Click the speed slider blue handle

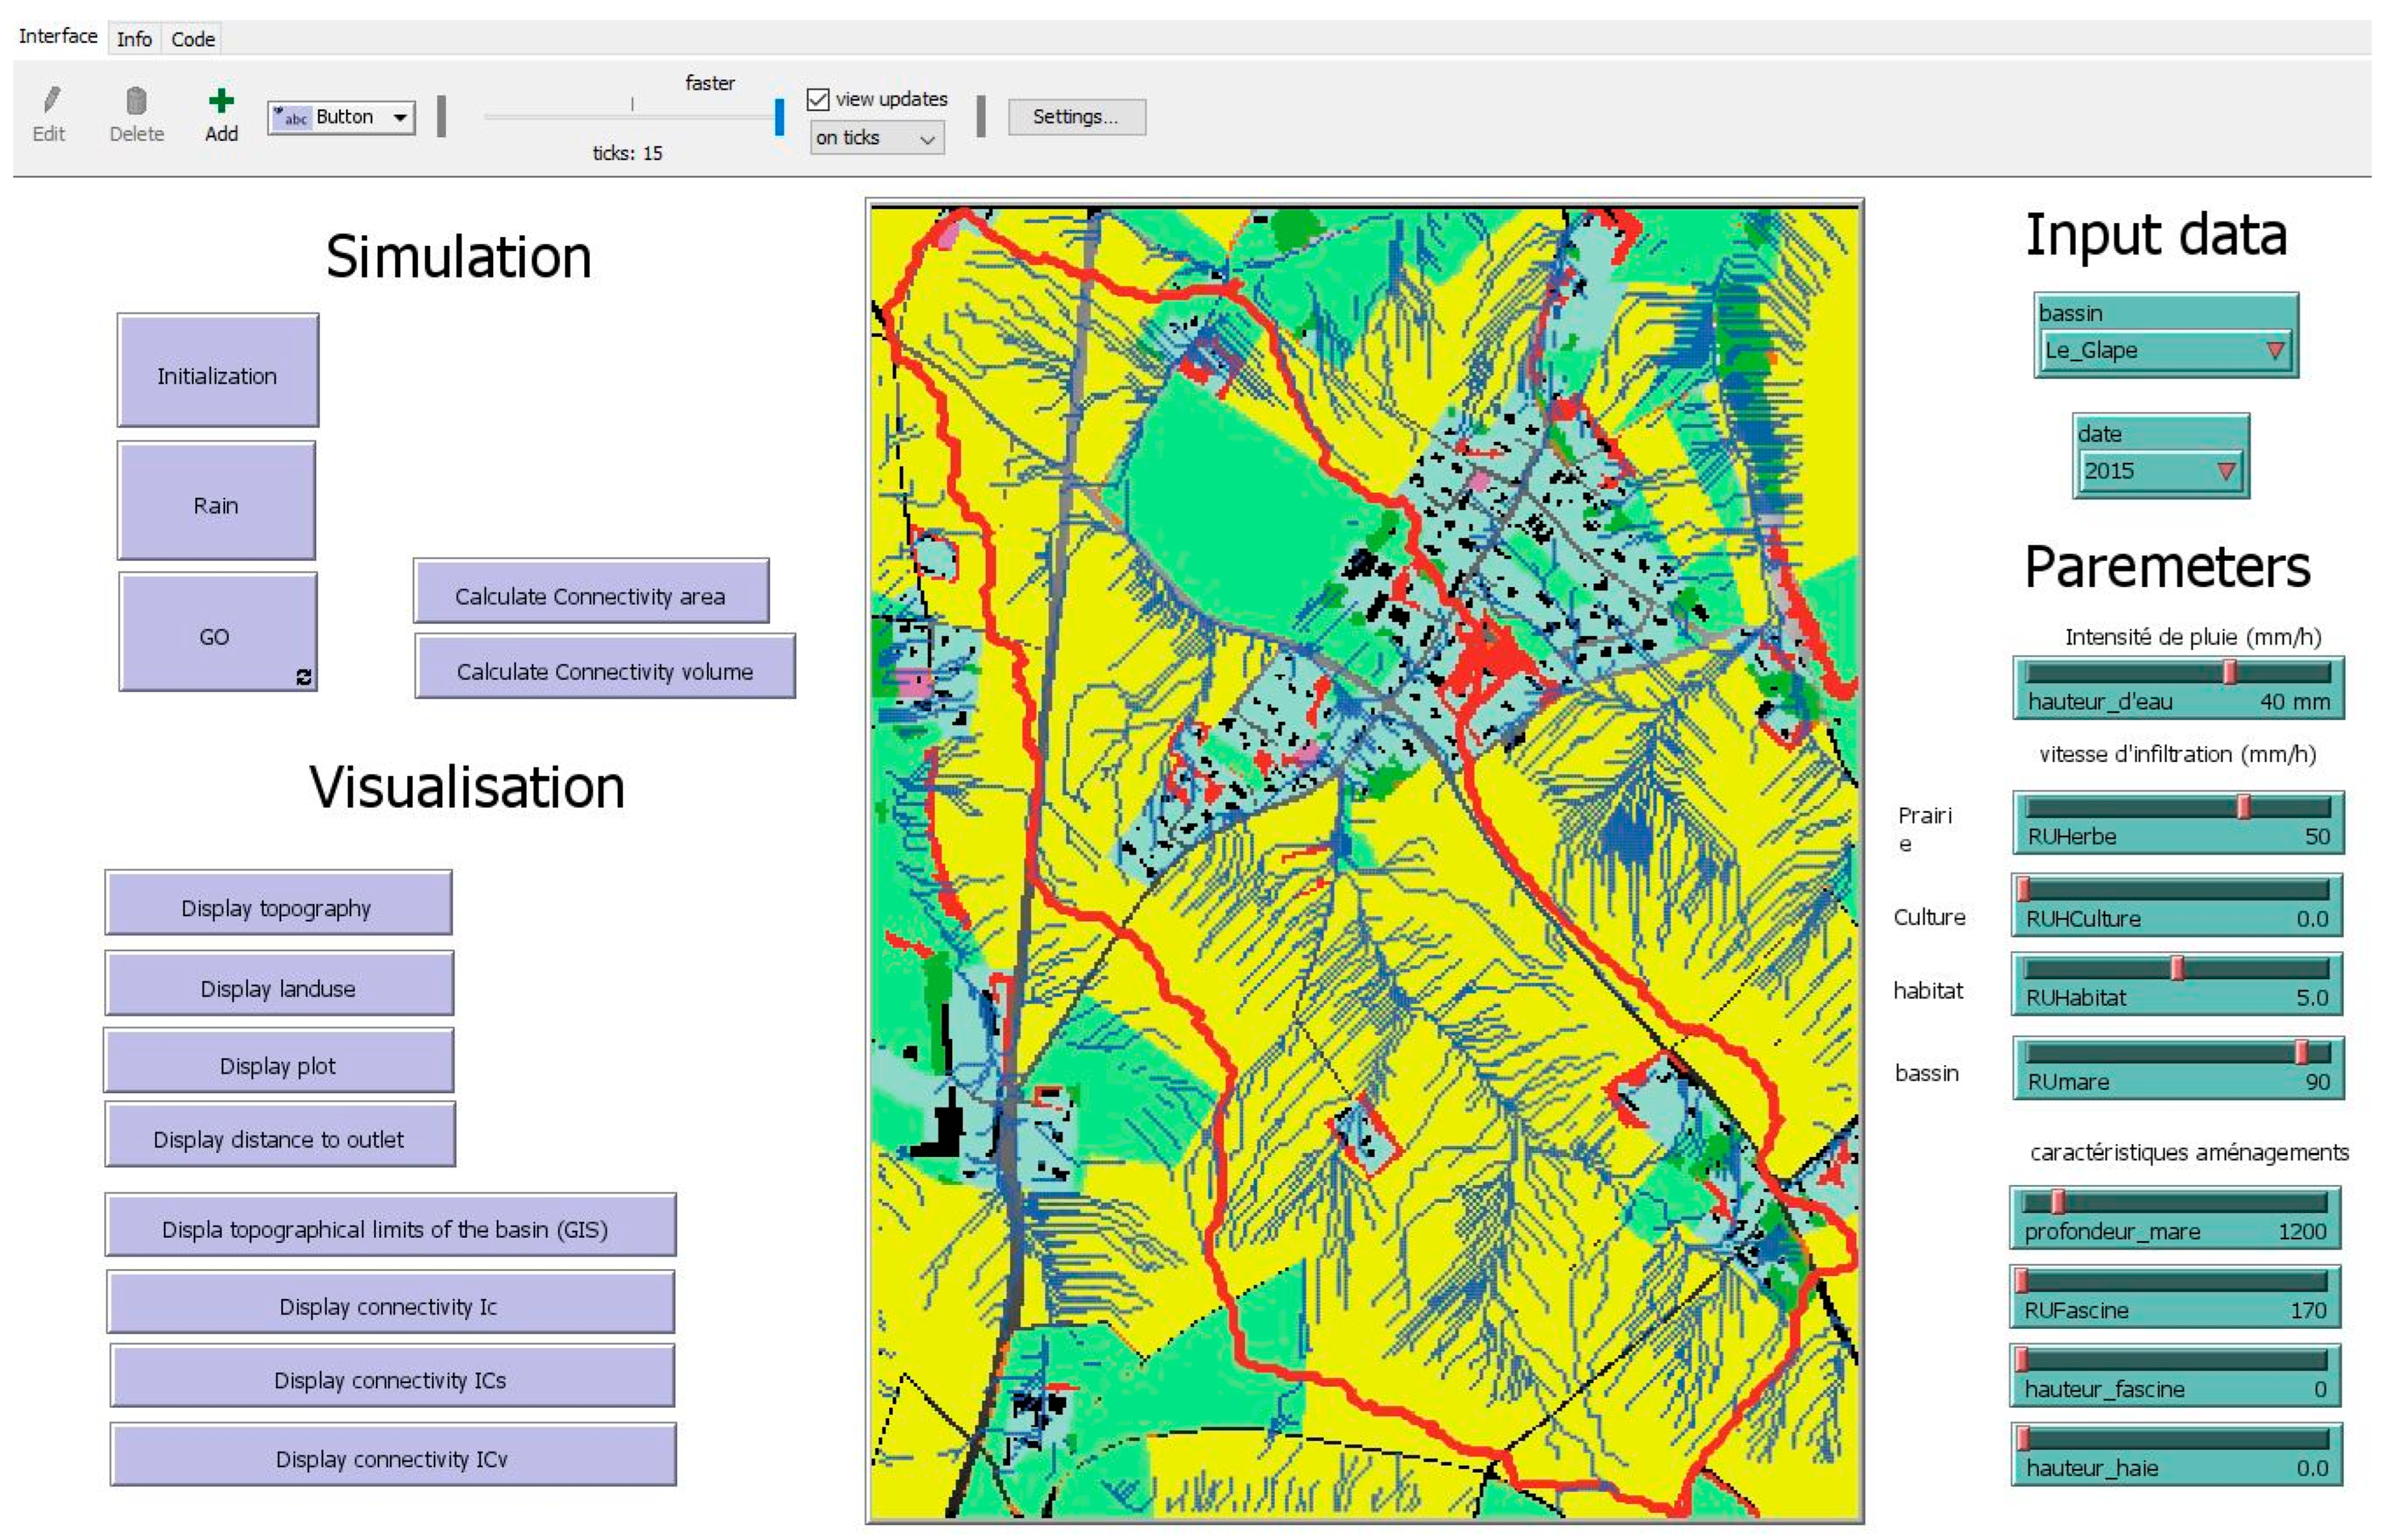779,117
